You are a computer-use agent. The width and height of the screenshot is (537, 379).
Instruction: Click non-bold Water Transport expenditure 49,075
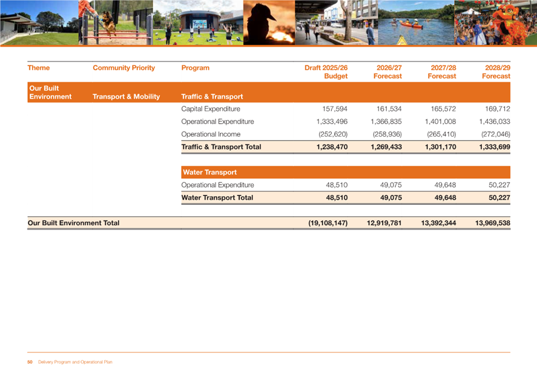390,185
